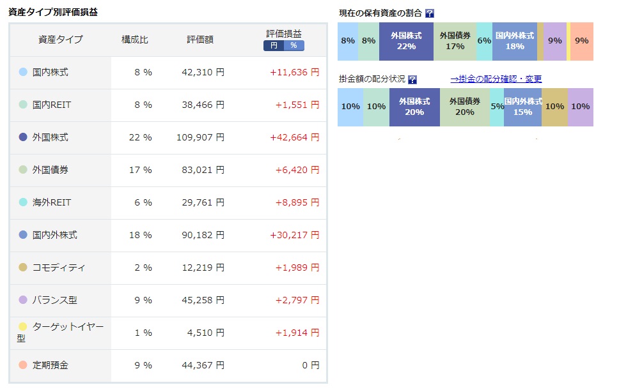Click the ターゲットイヤー型 row label
Image resolution: width=619 pixels, height=392 pixels.
pyautogui.click(x=60, y=332)
